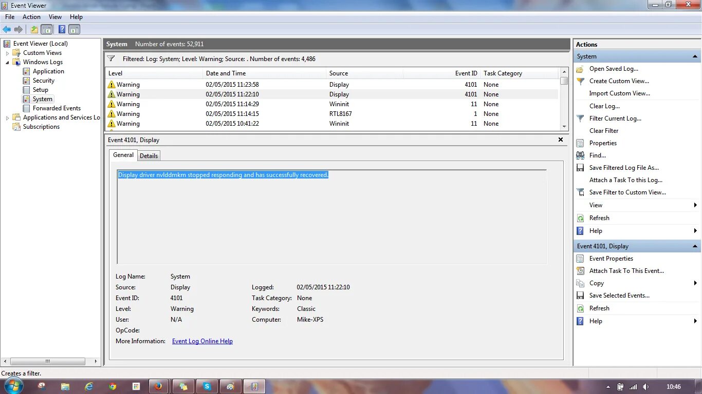Open Firefox from the taskbar
702x394 pixels.
point(158,386)
